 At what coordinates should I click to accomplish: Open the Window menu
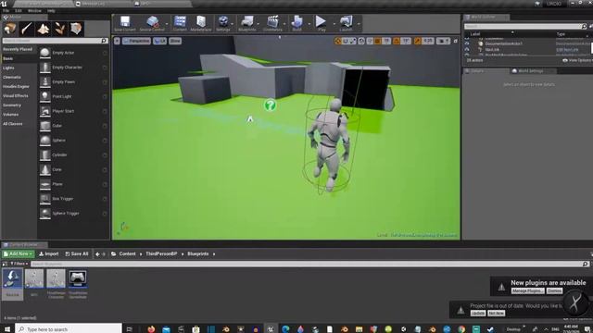(x=34, y=10)
